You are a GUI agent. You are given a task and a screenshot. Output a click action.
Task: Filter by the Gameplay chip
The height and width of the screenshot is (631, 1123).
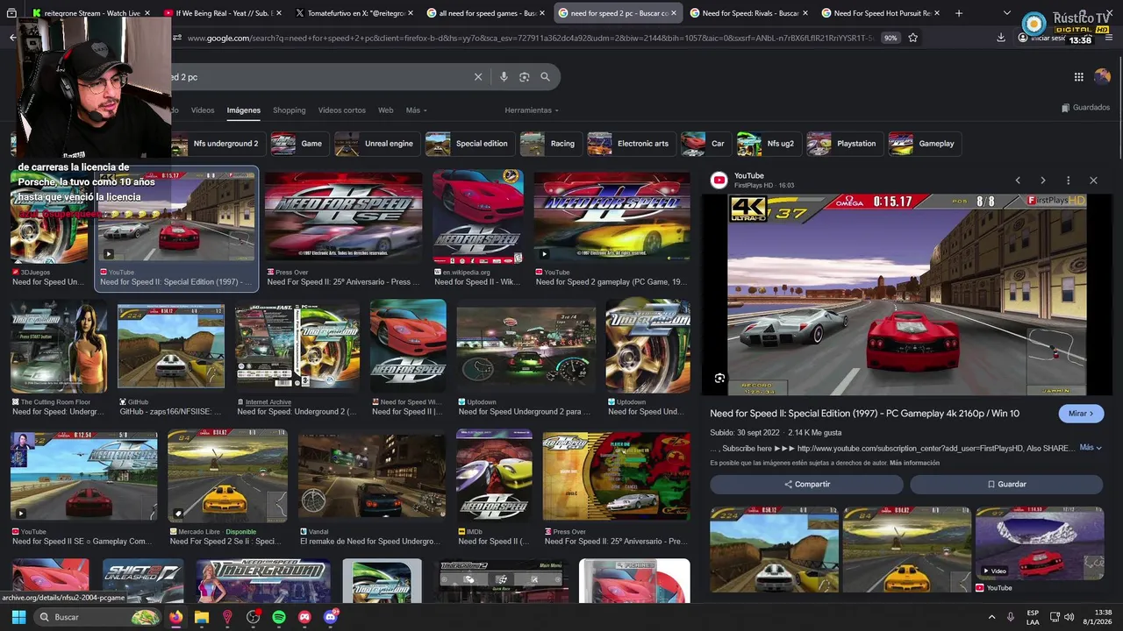(x=925, y=144)
